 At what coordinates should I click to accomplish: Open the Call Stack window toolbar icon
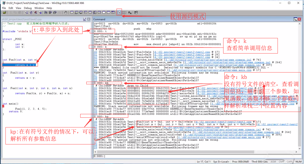95,13
